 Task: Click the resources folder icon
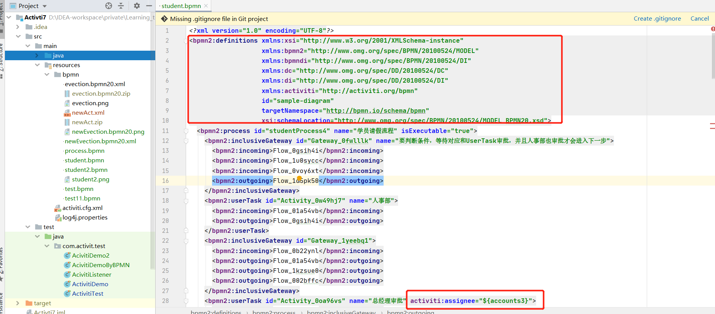(x=48, y=65)
